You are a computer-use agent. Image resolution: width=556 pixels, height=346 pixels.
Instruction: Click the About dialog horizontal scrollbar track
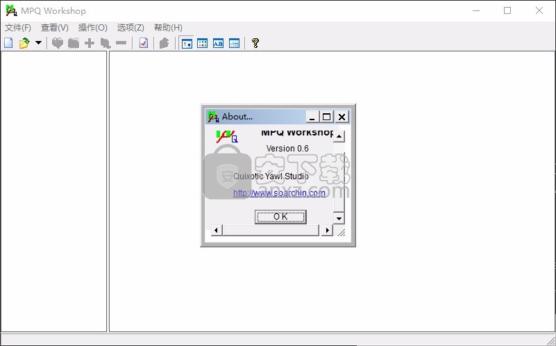pyautogui.click(x=271, y=230)
